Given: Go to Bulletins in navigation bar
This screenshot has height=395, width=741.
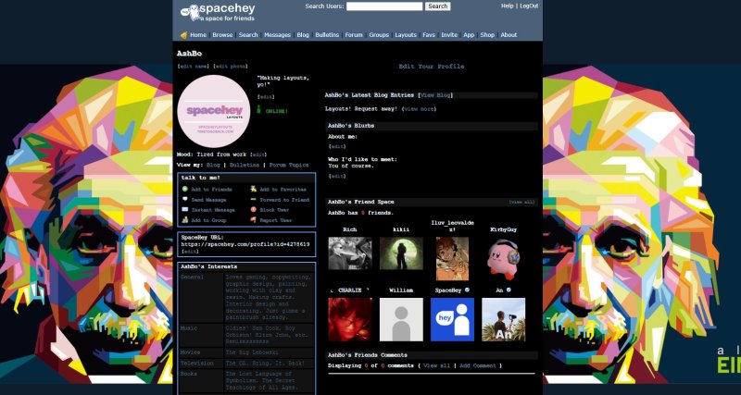Looking at the screenshot, I should (327, 35).
